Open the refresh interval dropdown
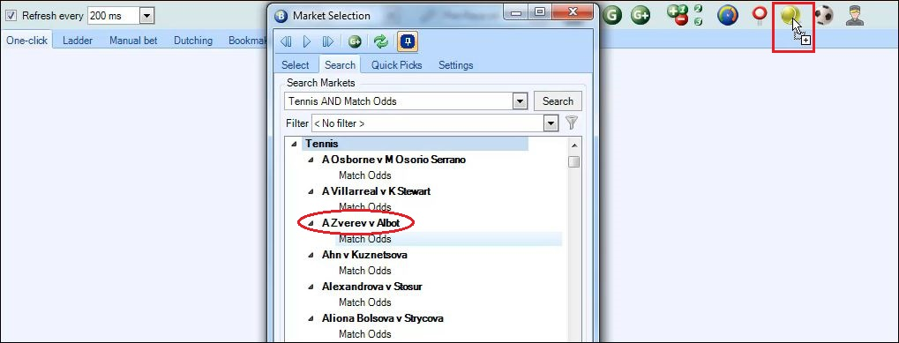The height and width of the screenshot is (343, 899). (146, 16)
